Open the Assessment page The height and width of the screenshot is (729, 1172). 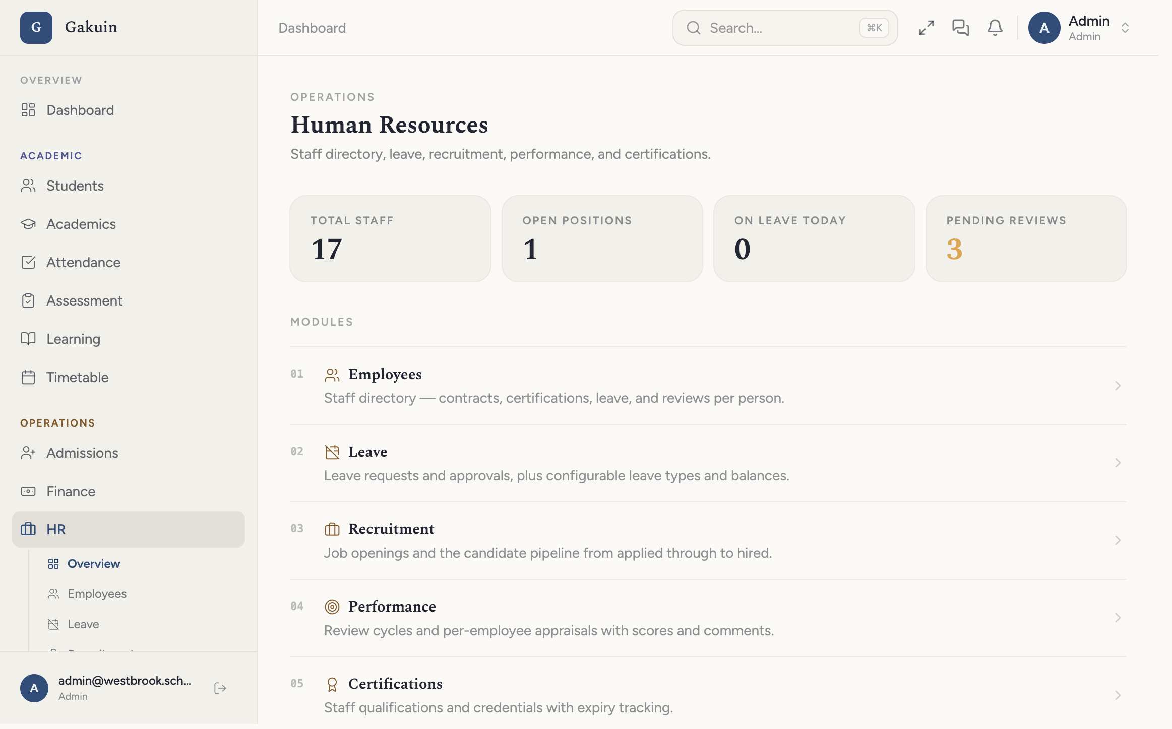[x=129, y=300]
